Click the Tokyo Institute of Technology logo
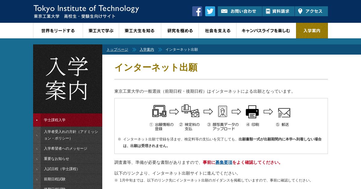 [x=86, y=8]
